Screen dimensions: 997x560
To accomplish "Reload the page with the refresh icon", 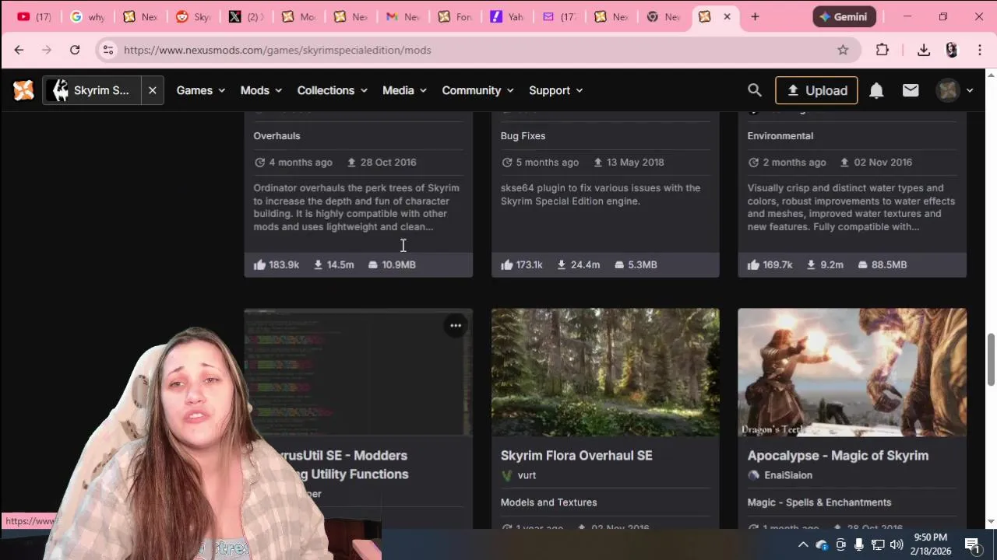I will pyautogui.click(x=75, y=50).
